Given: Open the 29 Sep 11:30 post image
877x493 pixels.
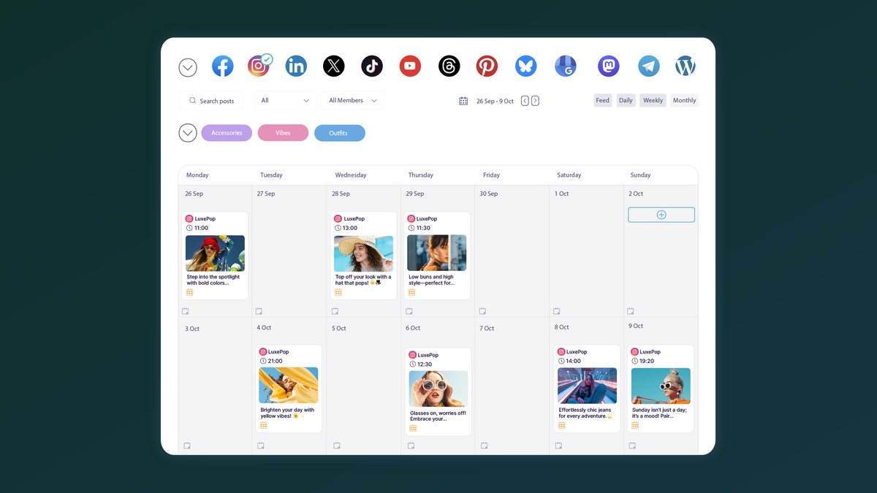Looking at the screenshot, I should [437, 253].
